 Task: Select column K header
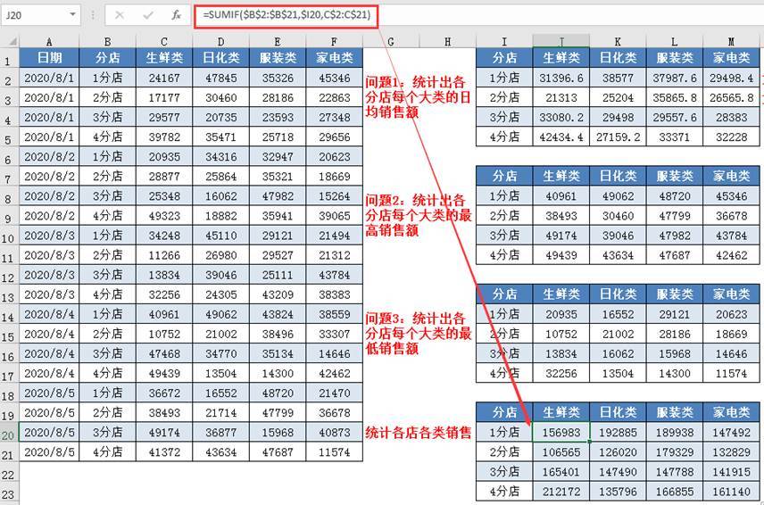(618, 42)
